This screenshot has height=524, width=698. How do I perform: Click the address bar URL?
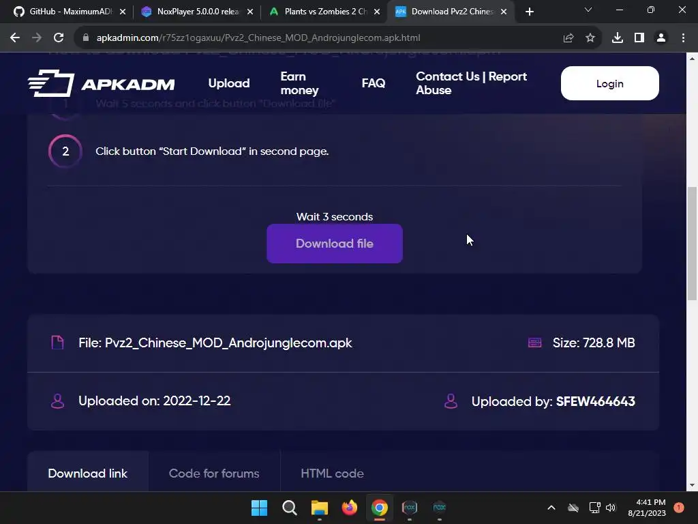point(258,38)
